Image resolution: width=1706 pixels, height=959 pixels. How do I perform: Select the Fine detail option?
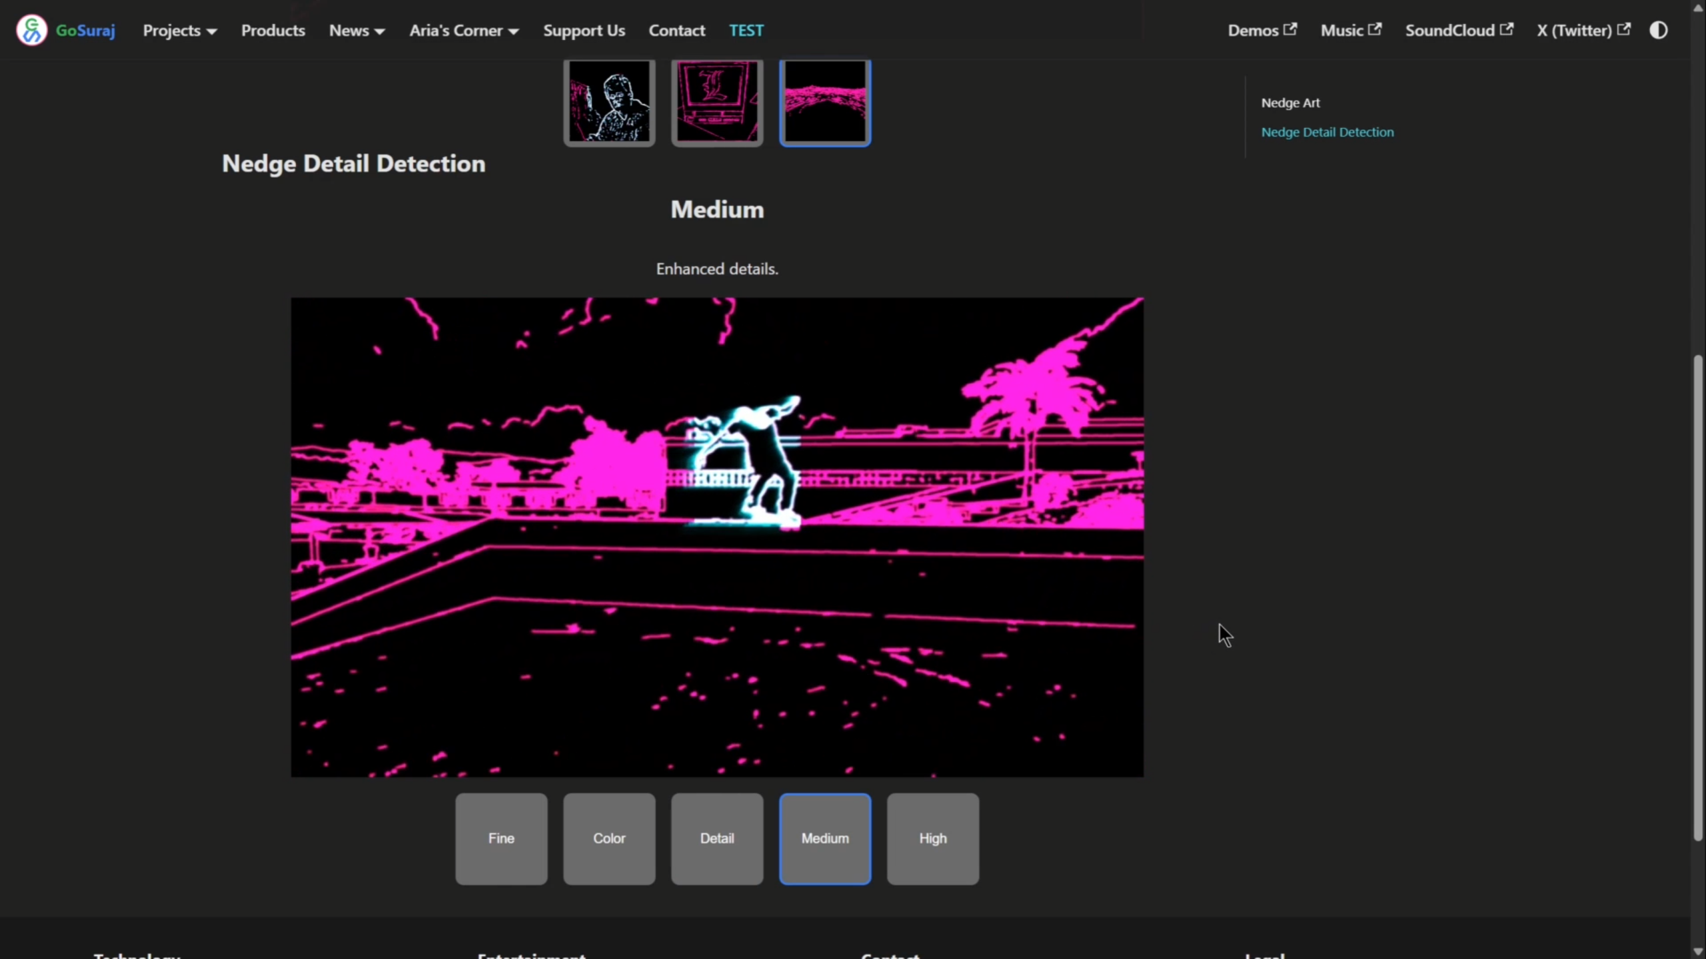tap(501, 838)
